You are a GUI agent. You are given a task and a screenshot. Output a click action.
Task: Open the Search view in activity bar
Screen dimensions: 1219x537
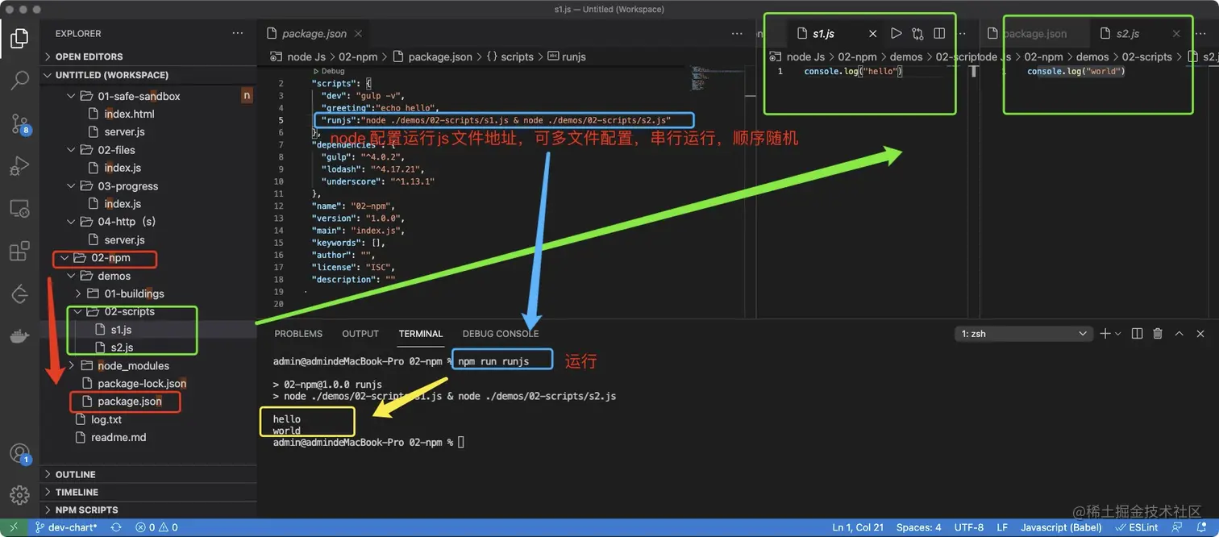pyautogui.click(x=19, y=80)
